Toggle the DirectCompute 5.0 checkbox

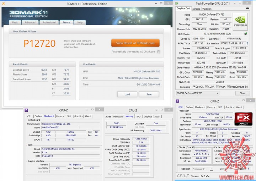click(x=228, y=87)
